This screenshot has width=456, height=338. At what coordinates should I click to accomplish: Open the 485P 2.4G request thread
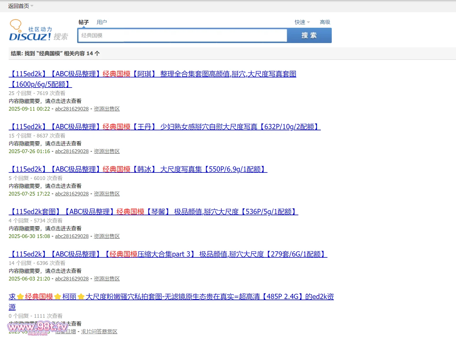click(171, 297)
